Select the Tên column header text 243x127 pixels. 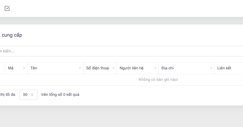pyautogui.click(x=34, y=68)
